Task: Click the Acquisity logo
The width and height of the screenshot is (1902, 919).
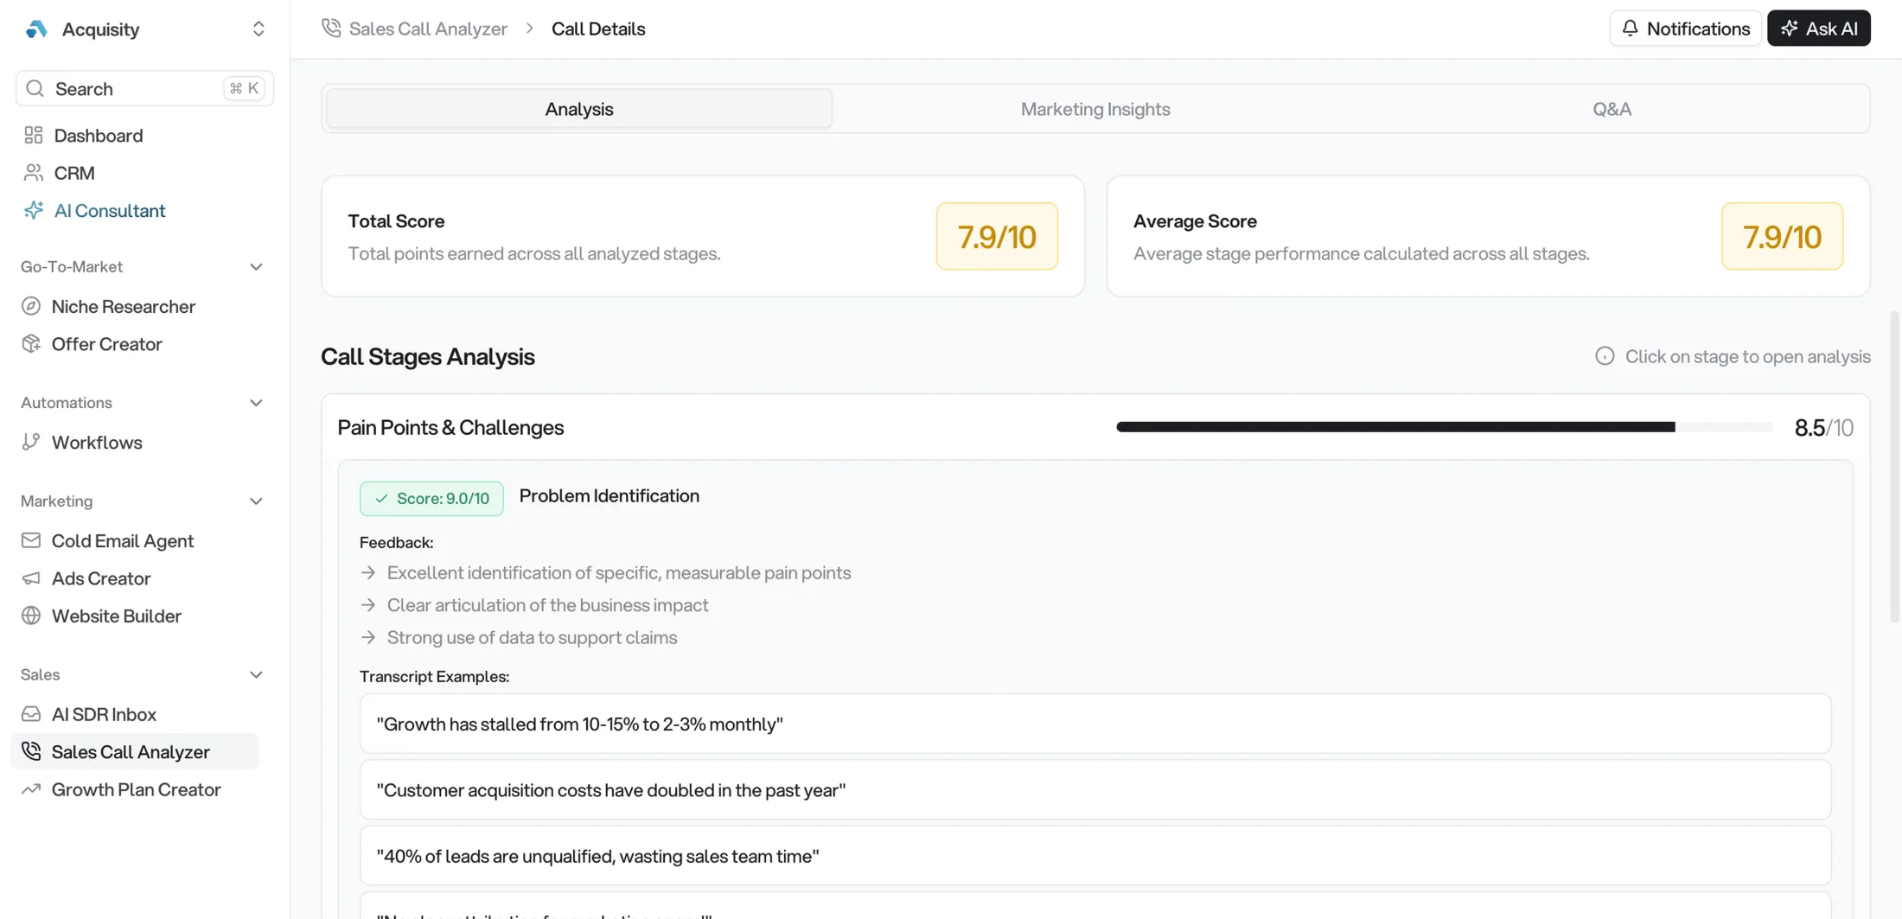Action: [35, 28]
